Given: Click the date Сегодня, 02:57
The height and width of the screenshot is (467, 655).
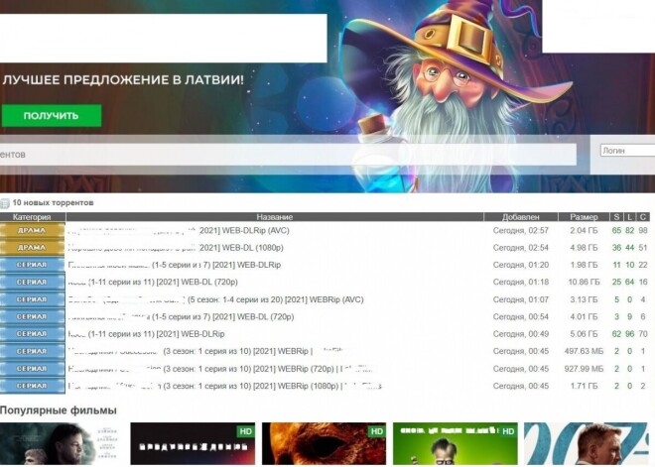Looking at the screenshot, I should (521, 230).
